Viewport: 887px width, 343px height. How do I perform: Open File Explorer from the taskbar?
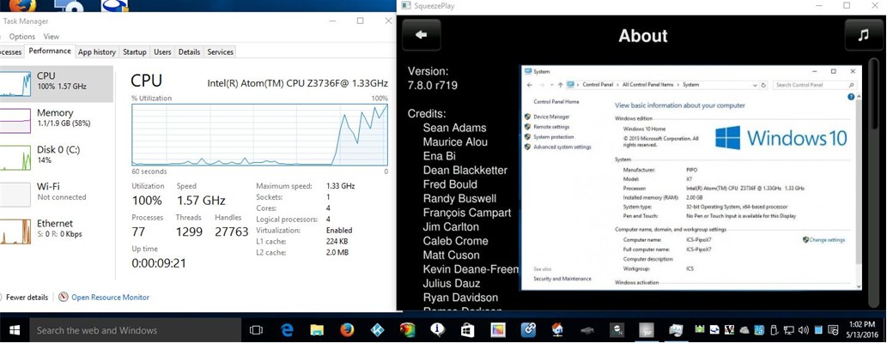(317, 330)
